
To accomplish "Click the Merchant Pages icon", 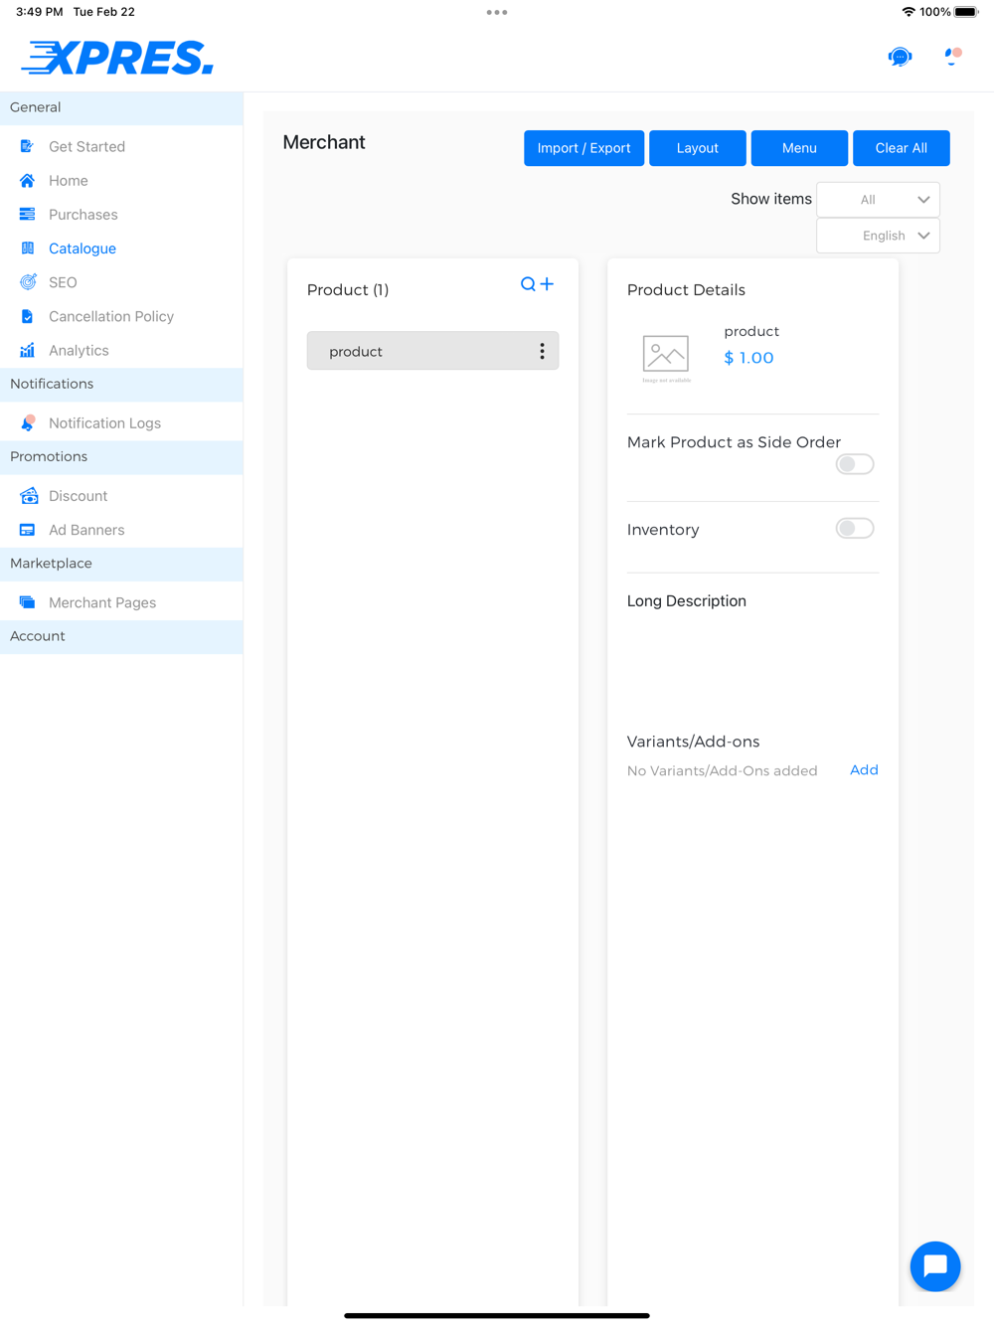I will (x=27, y=602).
